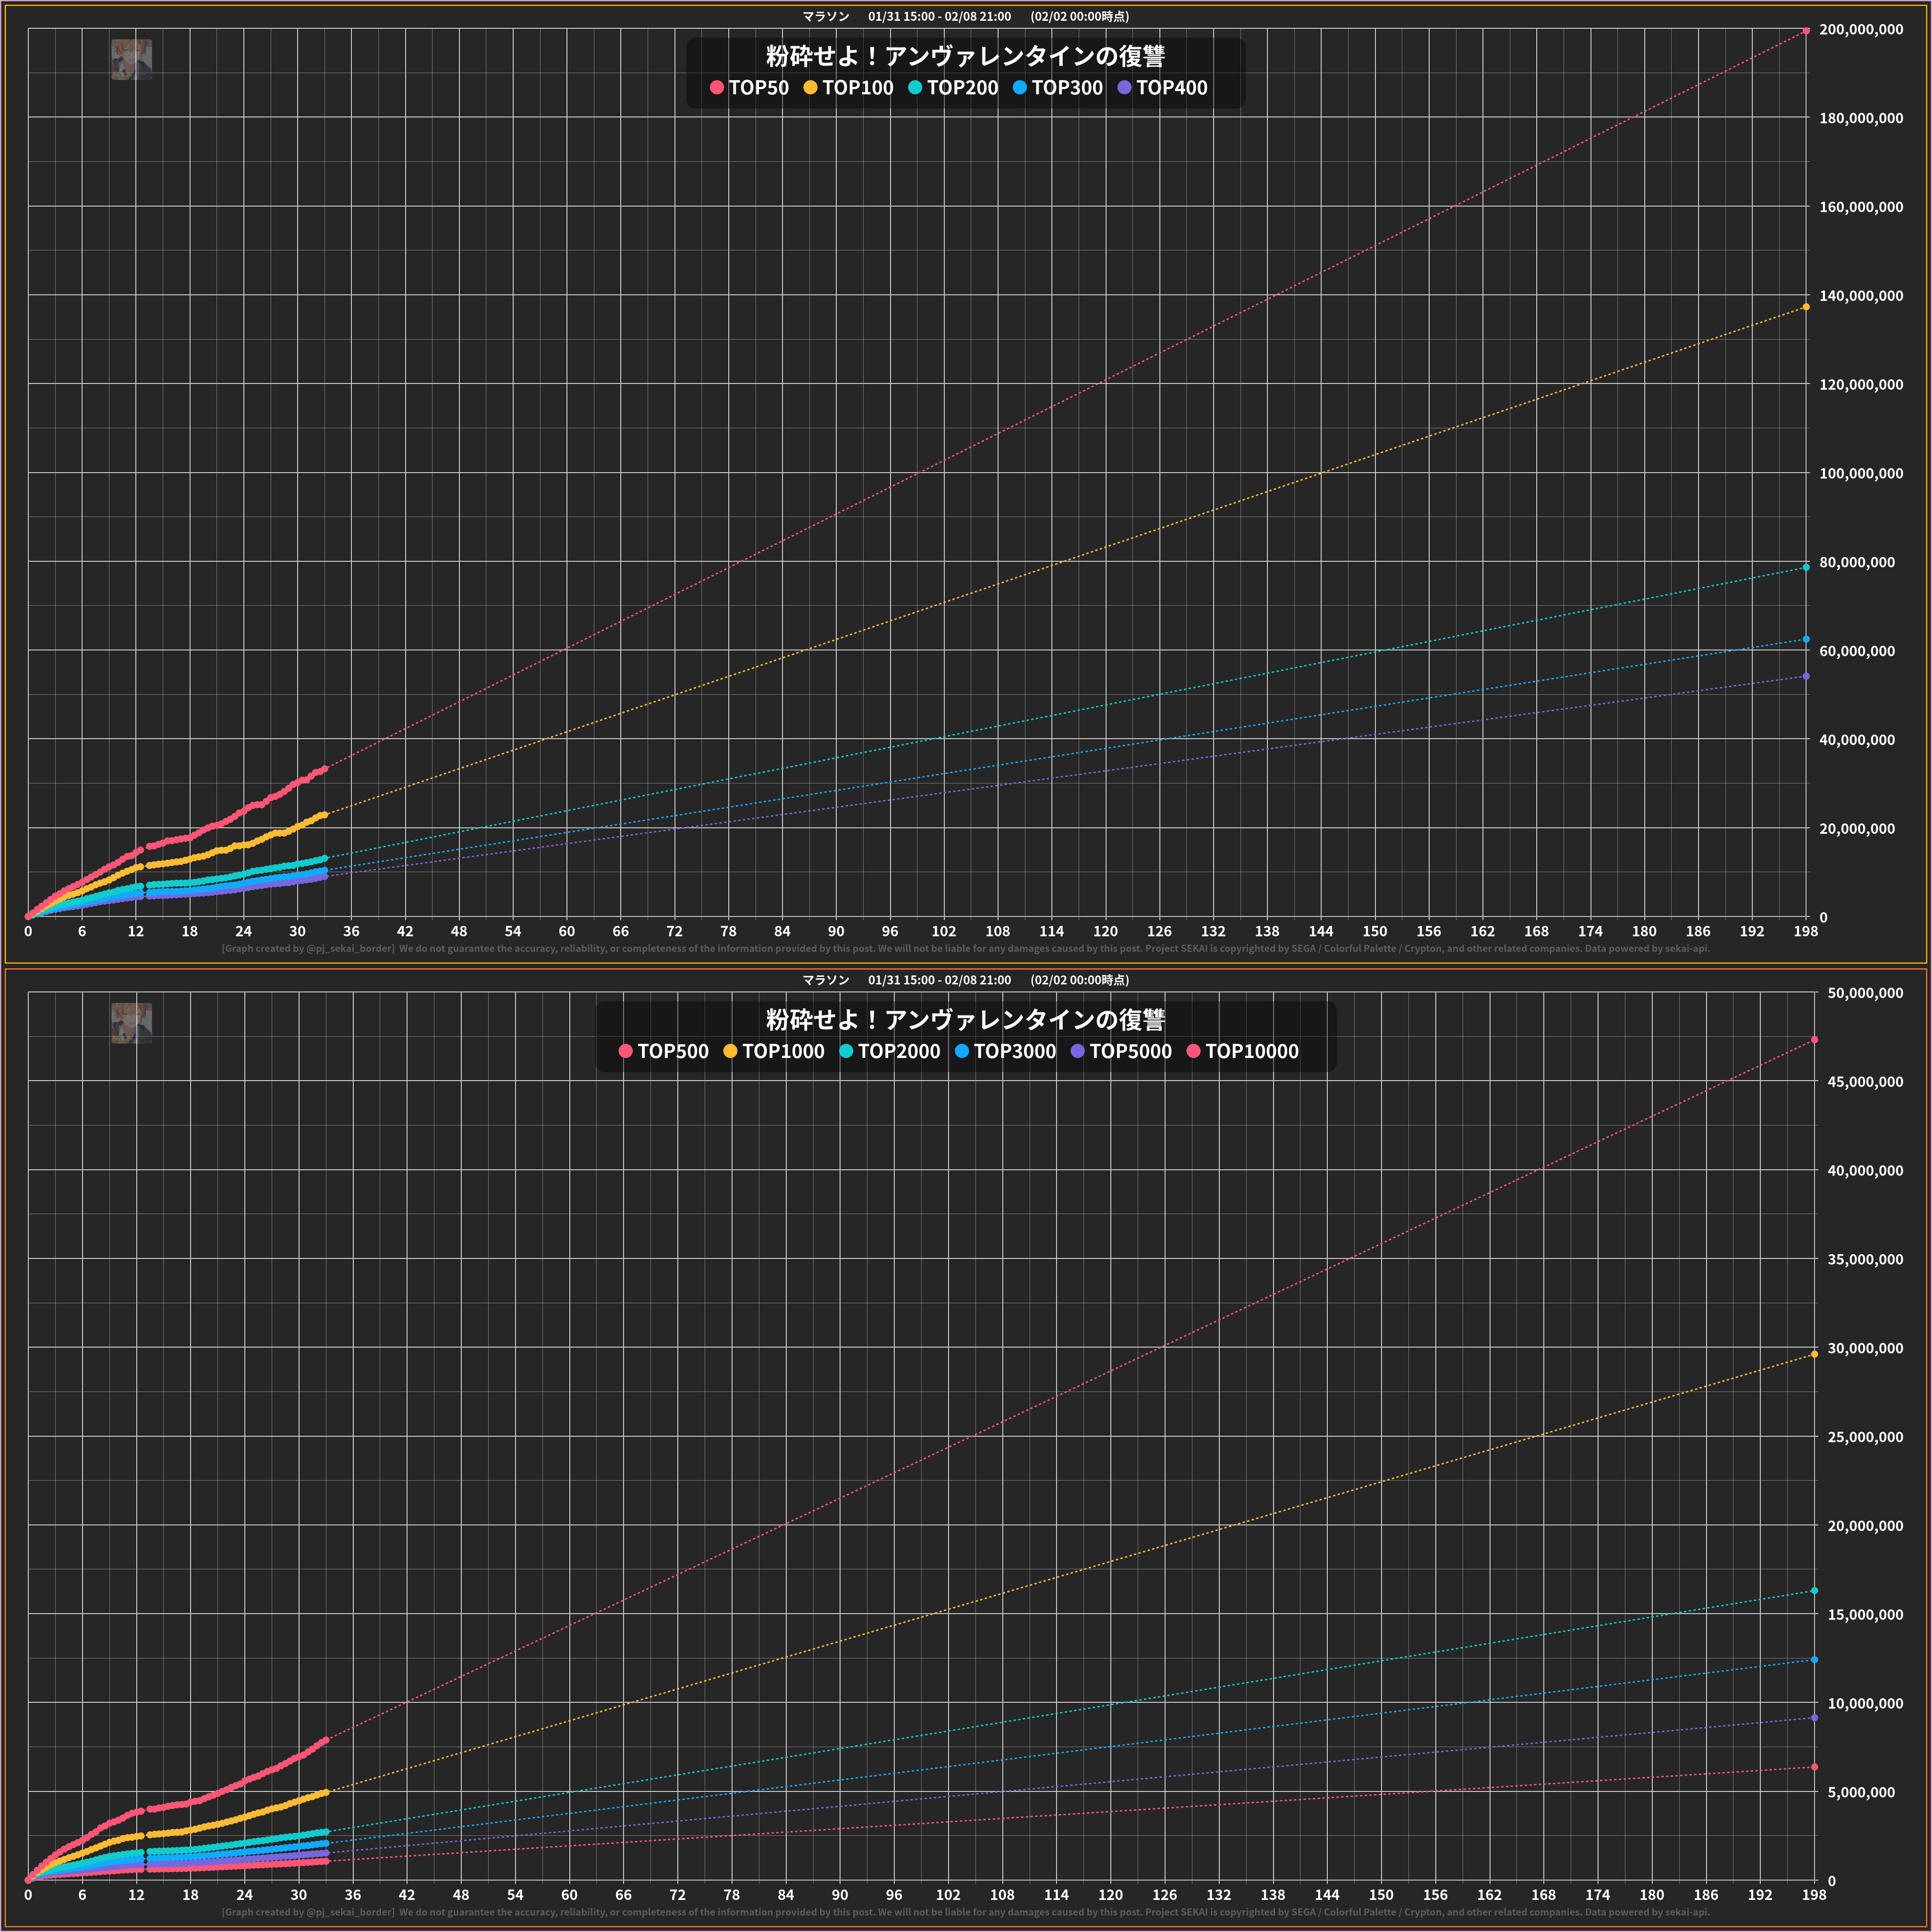Click character thumbnail in upper chart
Image resolution: width=1932 pixels, height=1932 pixels.
[x=131, y=59]
